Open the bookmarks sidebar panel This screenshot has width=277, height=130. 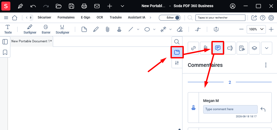[x=5, y=52]
